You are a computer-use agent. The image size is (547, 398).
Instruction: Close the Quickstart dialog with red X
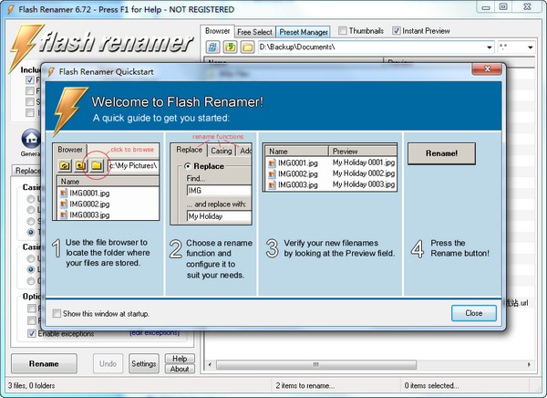coord(487,68)
